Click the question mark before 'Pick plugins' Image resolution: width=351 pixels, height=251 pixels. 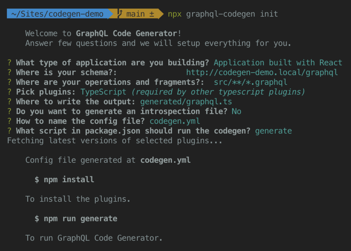point(10,92)
